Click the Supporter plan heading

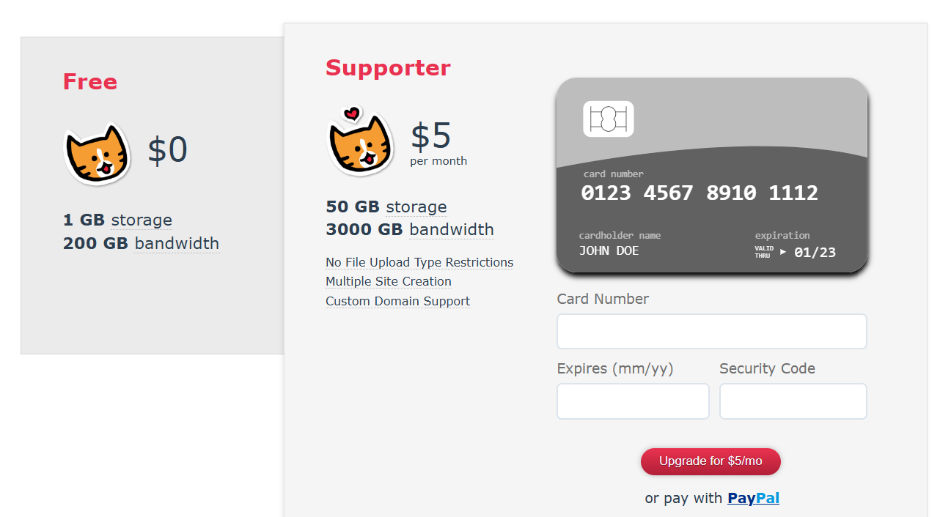[388, 68]
